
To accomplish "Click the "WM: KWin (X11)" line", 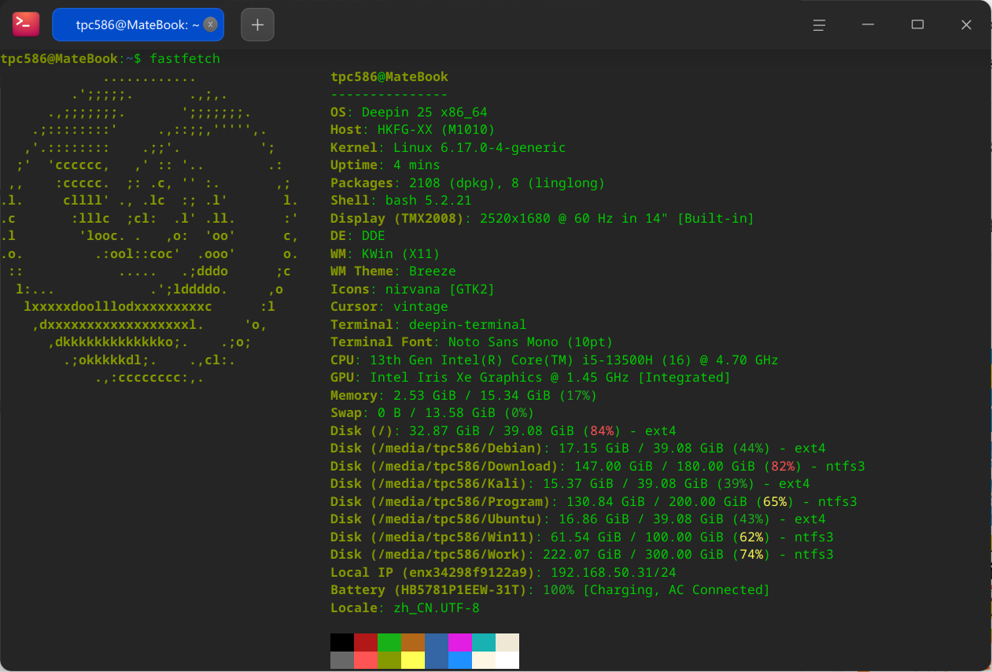I will (385, 253).
